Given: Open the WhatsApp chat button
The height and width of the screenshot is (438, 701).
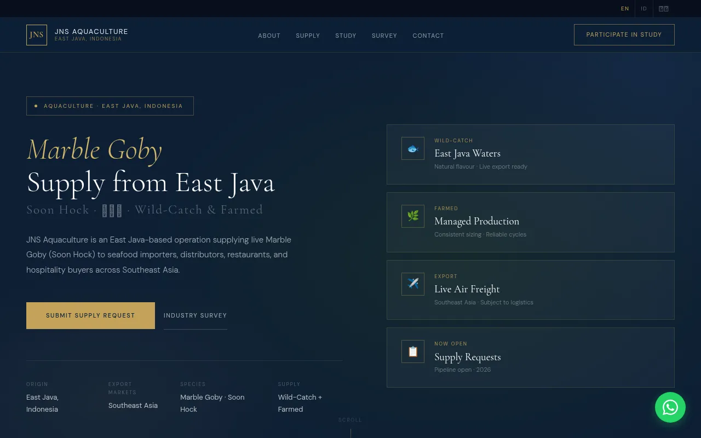Looking at the screenshot, I should coord(670,407).
